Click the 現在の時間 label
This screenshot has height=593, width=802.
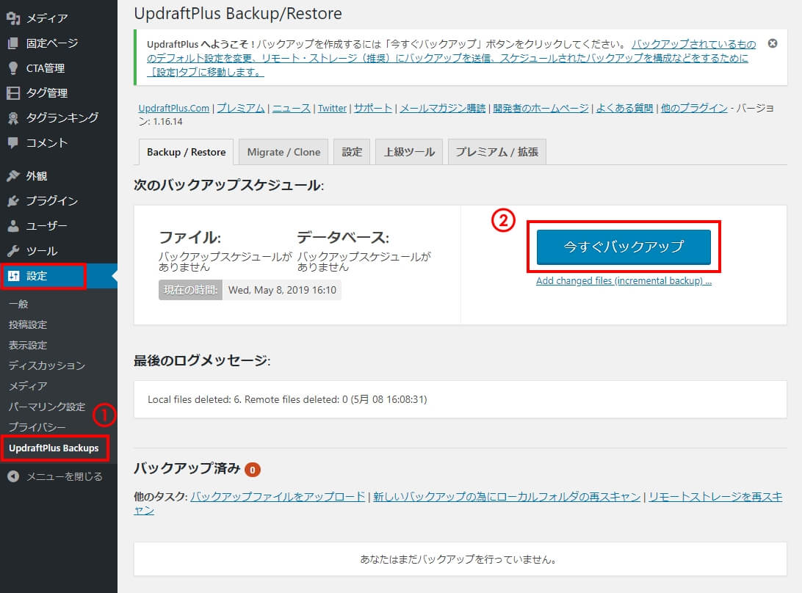(x=190, y=290)
